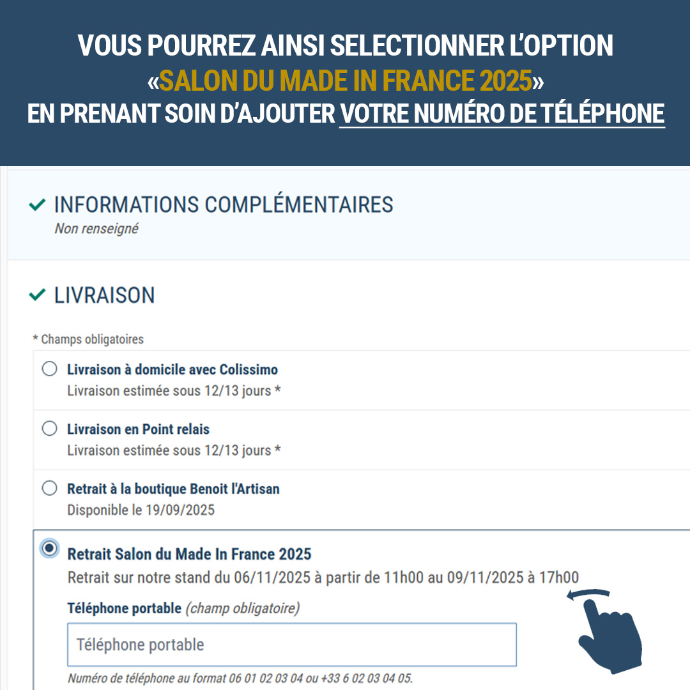This screenshot has height=690, width=690.
Task: Choose the Point relais radio button
Action: (x=49, y=429)
